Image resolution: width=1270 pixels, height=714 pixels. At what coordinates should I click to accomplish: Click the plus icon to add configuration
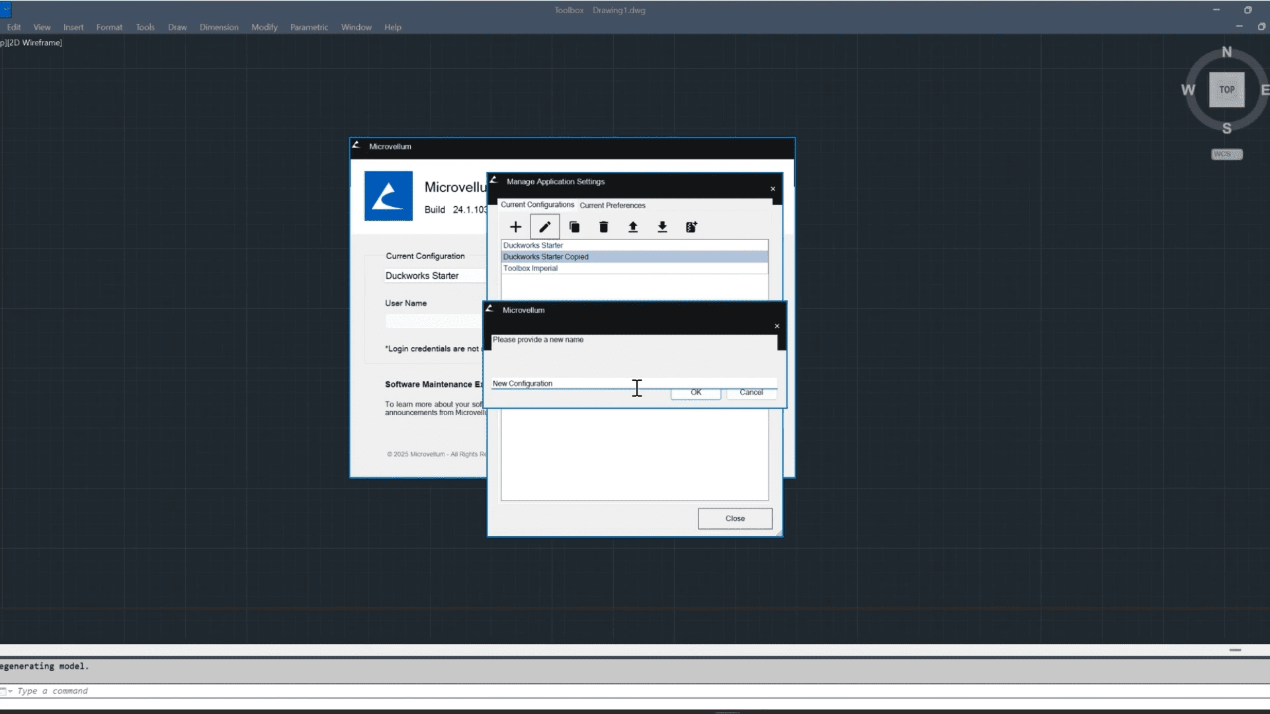[x=515, y=227]
